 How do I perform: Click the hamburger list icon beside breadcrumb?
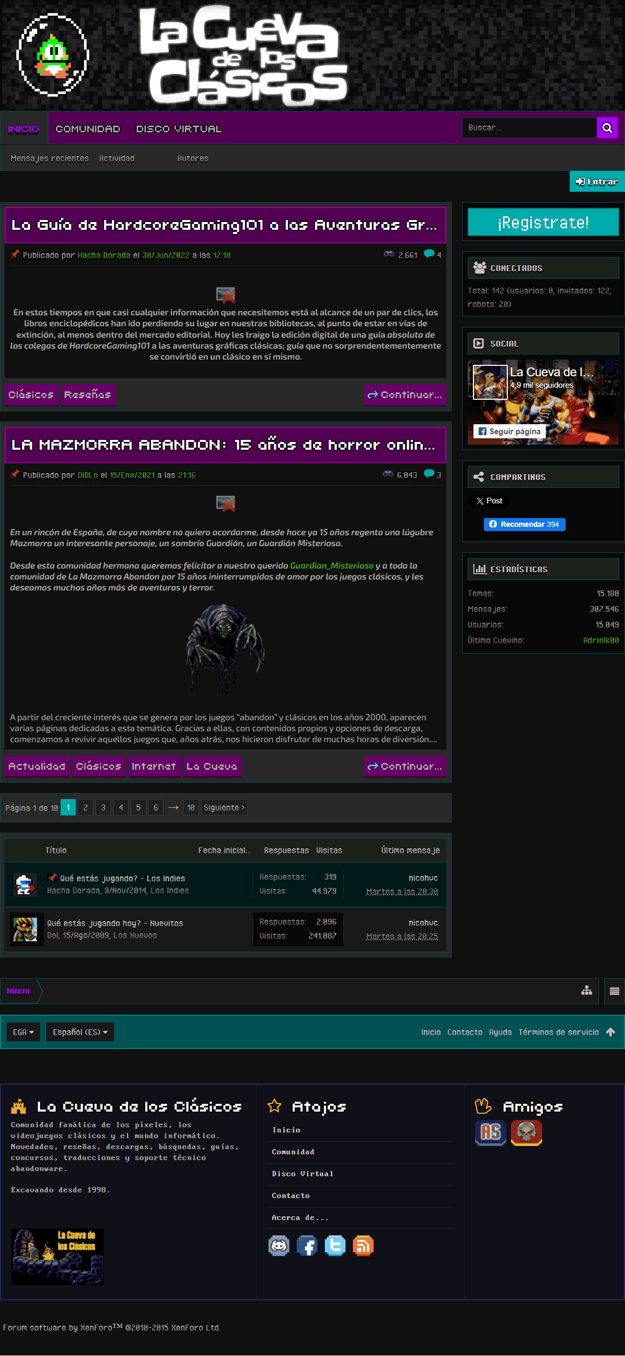click(x=615, y=991)
